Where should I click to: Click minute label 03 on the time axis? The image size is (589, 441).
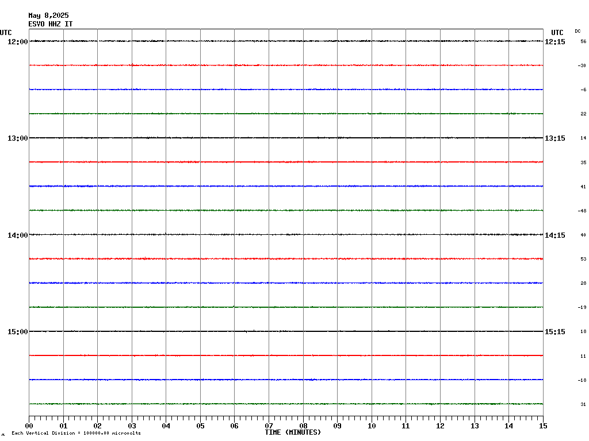pyautogui.click(x=132, y=426)
